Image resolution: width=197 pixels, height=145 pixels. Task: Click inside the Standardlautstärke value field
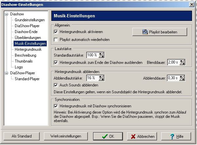coord(92,55)
